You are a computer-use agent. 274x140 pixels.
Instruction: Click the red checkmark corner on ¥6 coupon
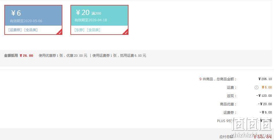tap(60, 32)
